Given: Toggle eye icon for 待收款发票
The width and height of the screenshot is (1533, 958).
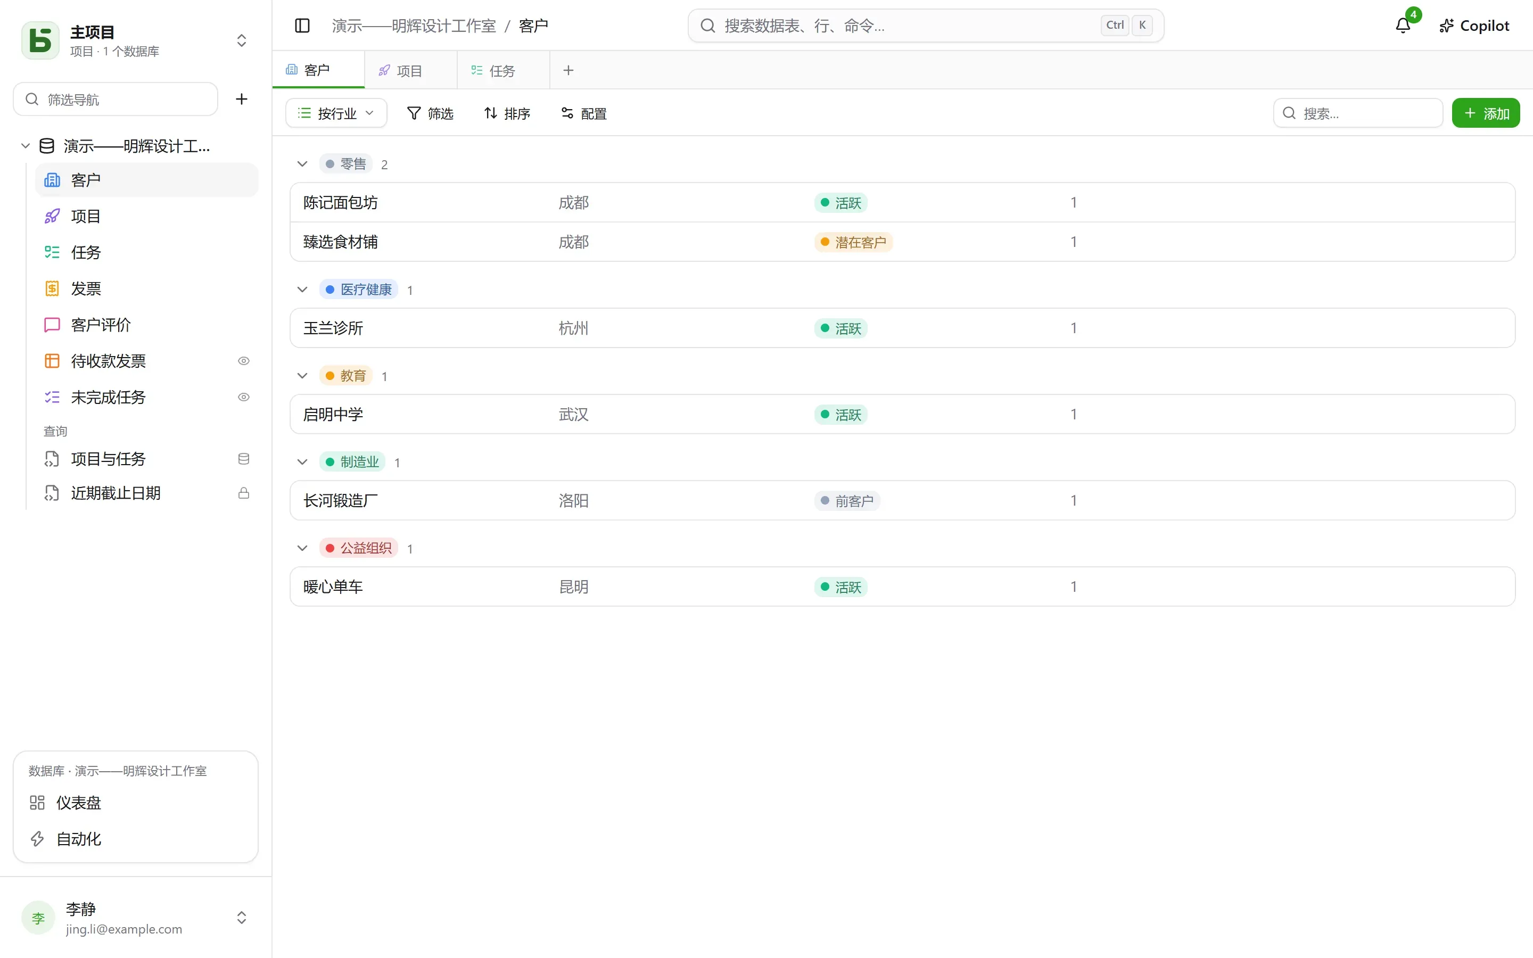Looking at the screenshot, I should coord(243,360).
